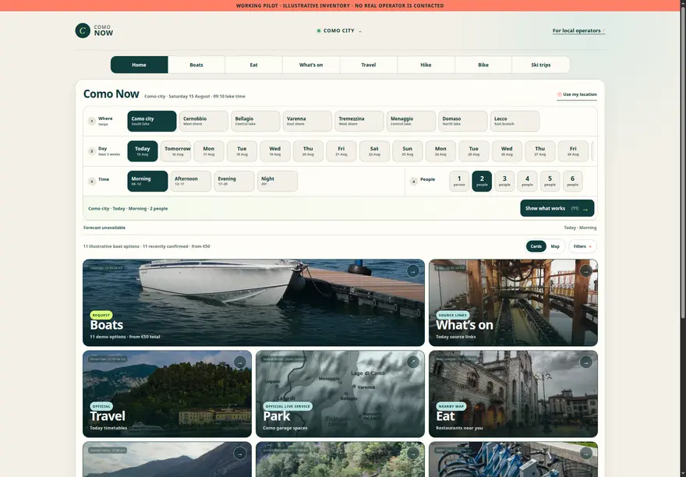Choose Fri 21 Aug day
Image resolution: width=686 pixels, height=477 pixels.
click(341, 151)
